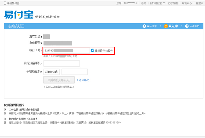Click the 建设银行 储蓄卡 label
The height and width of the screenshot is (138, 205).
[x=104, y=51]
